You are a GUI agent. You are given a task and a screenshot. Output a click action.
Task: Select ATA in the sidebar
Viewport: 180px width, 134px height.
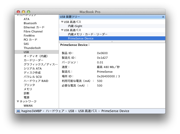[x=27, y=19]
